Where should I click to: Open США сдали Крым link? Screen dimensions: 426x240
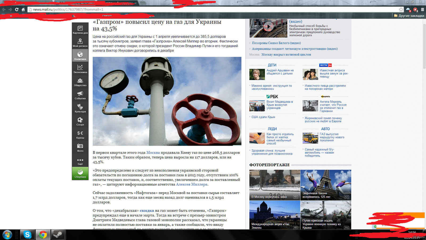coord(263,117)
